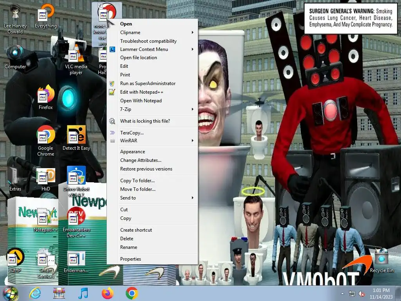Choose Open With Notepad
Screen dimensions: 401x301
pyautogui.click(x=152, y=101)
